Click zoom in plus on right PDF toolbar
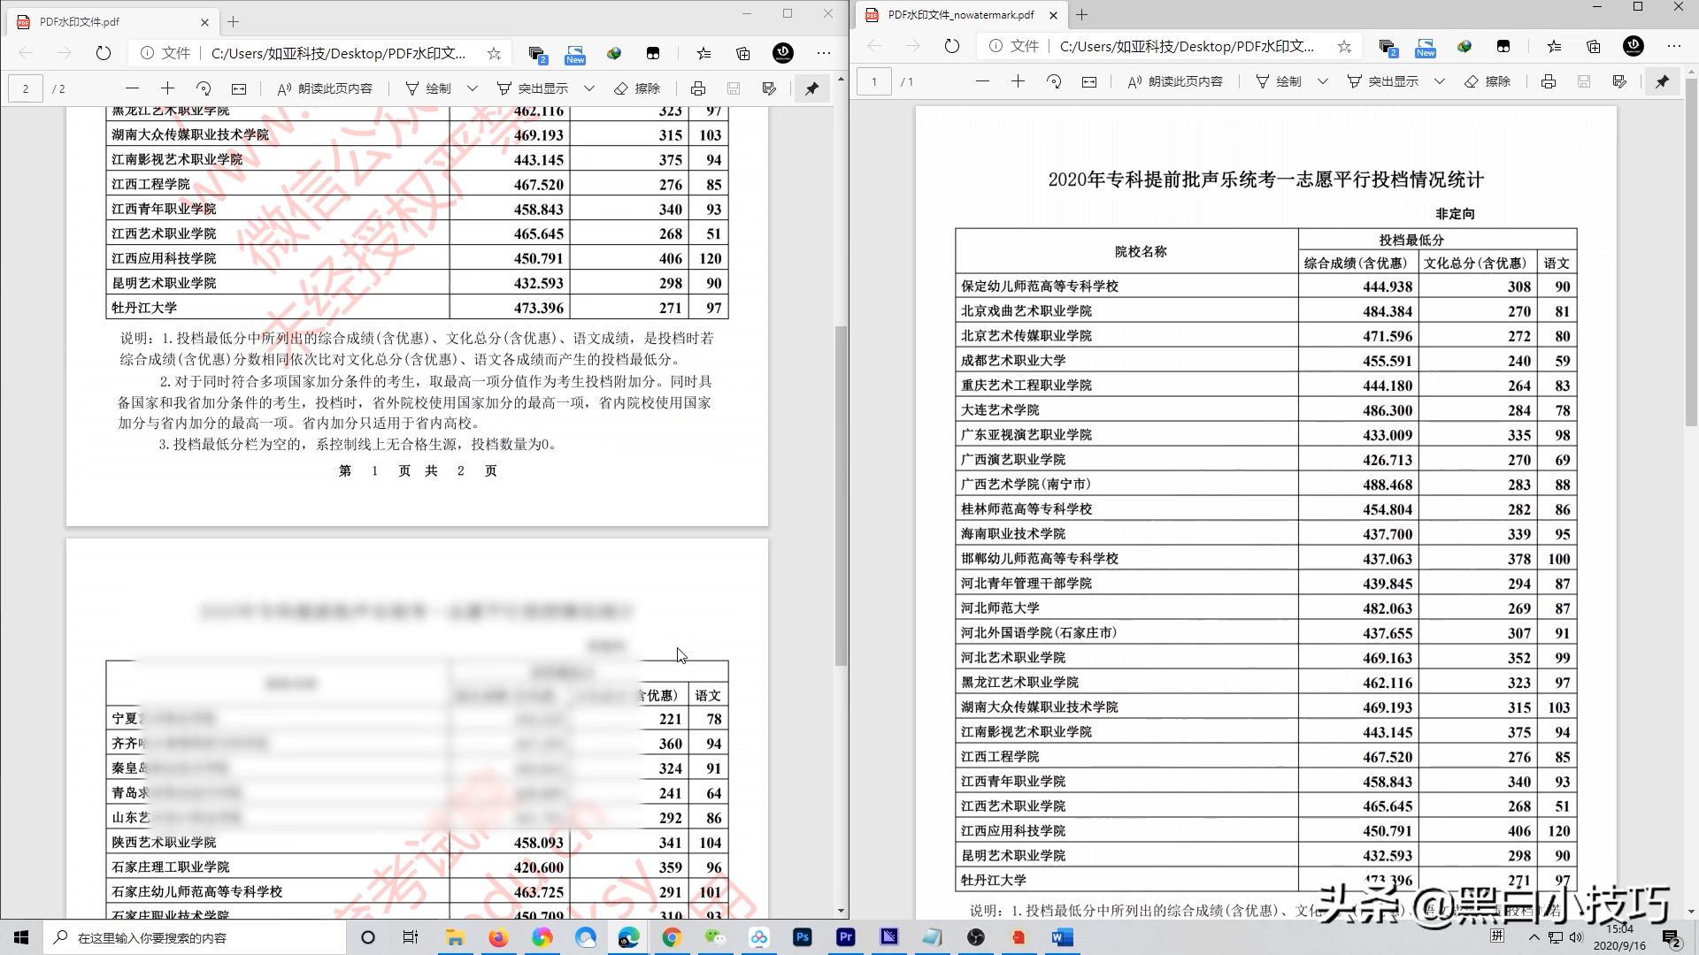 [x=1018, y=81]
